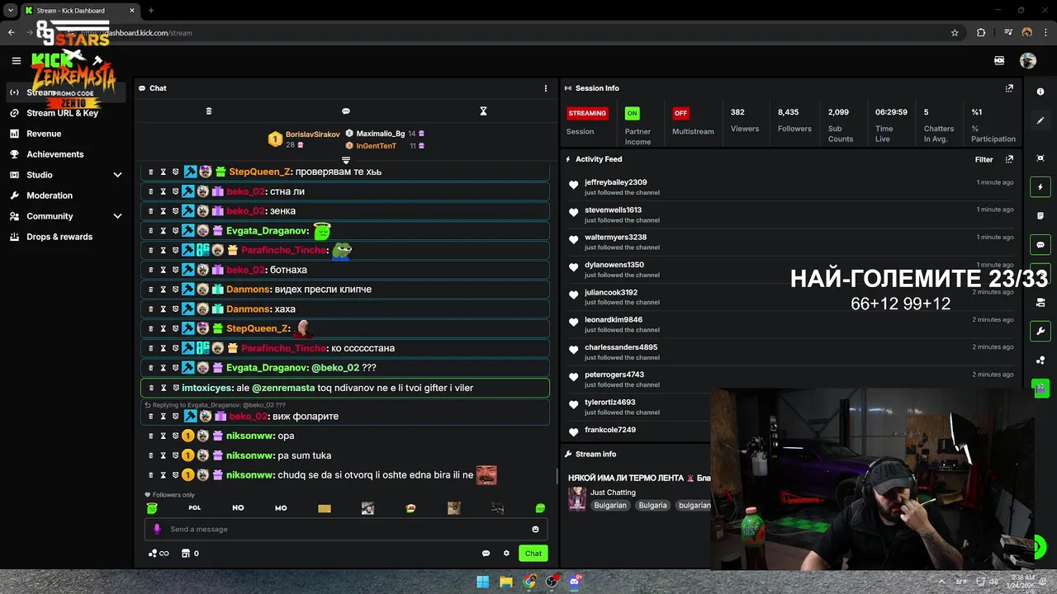Click the Just Chatting category thumbnail
This screenshot has height=594, width=1057.
pos(577,498)
